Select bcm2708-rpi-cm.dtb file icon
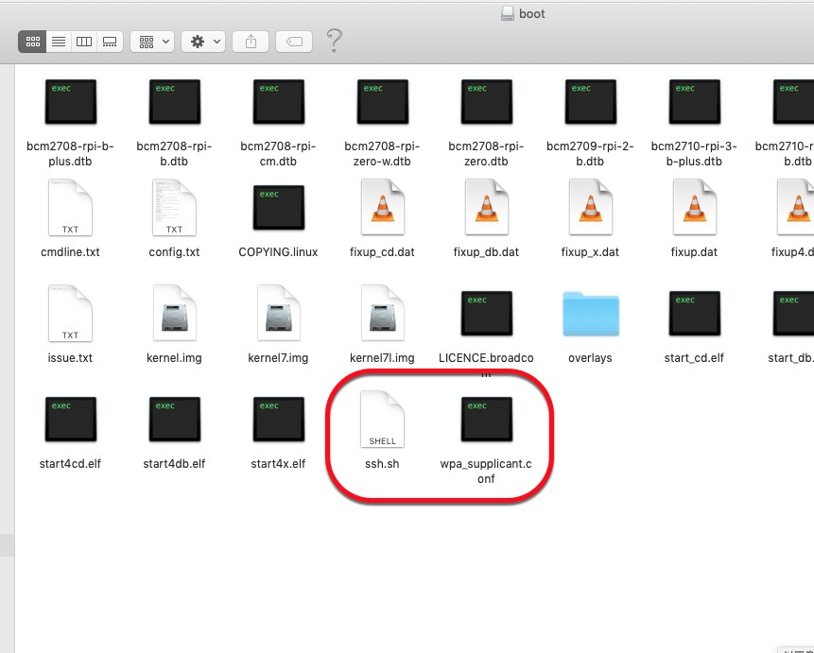Screen dimensions: 814x653 pyautogui.click(x=278, y=102)
